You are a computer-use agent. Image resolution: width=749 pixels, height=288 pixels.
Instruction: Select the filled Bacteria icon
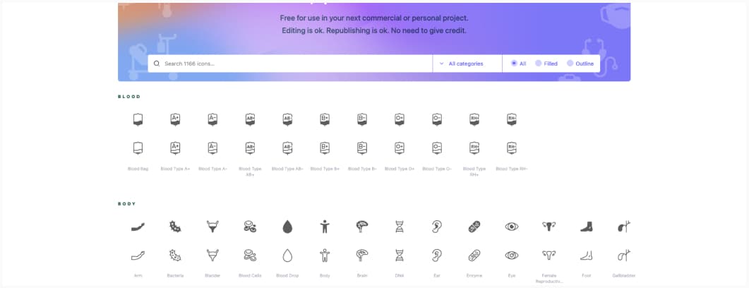(x=175, y=227)
